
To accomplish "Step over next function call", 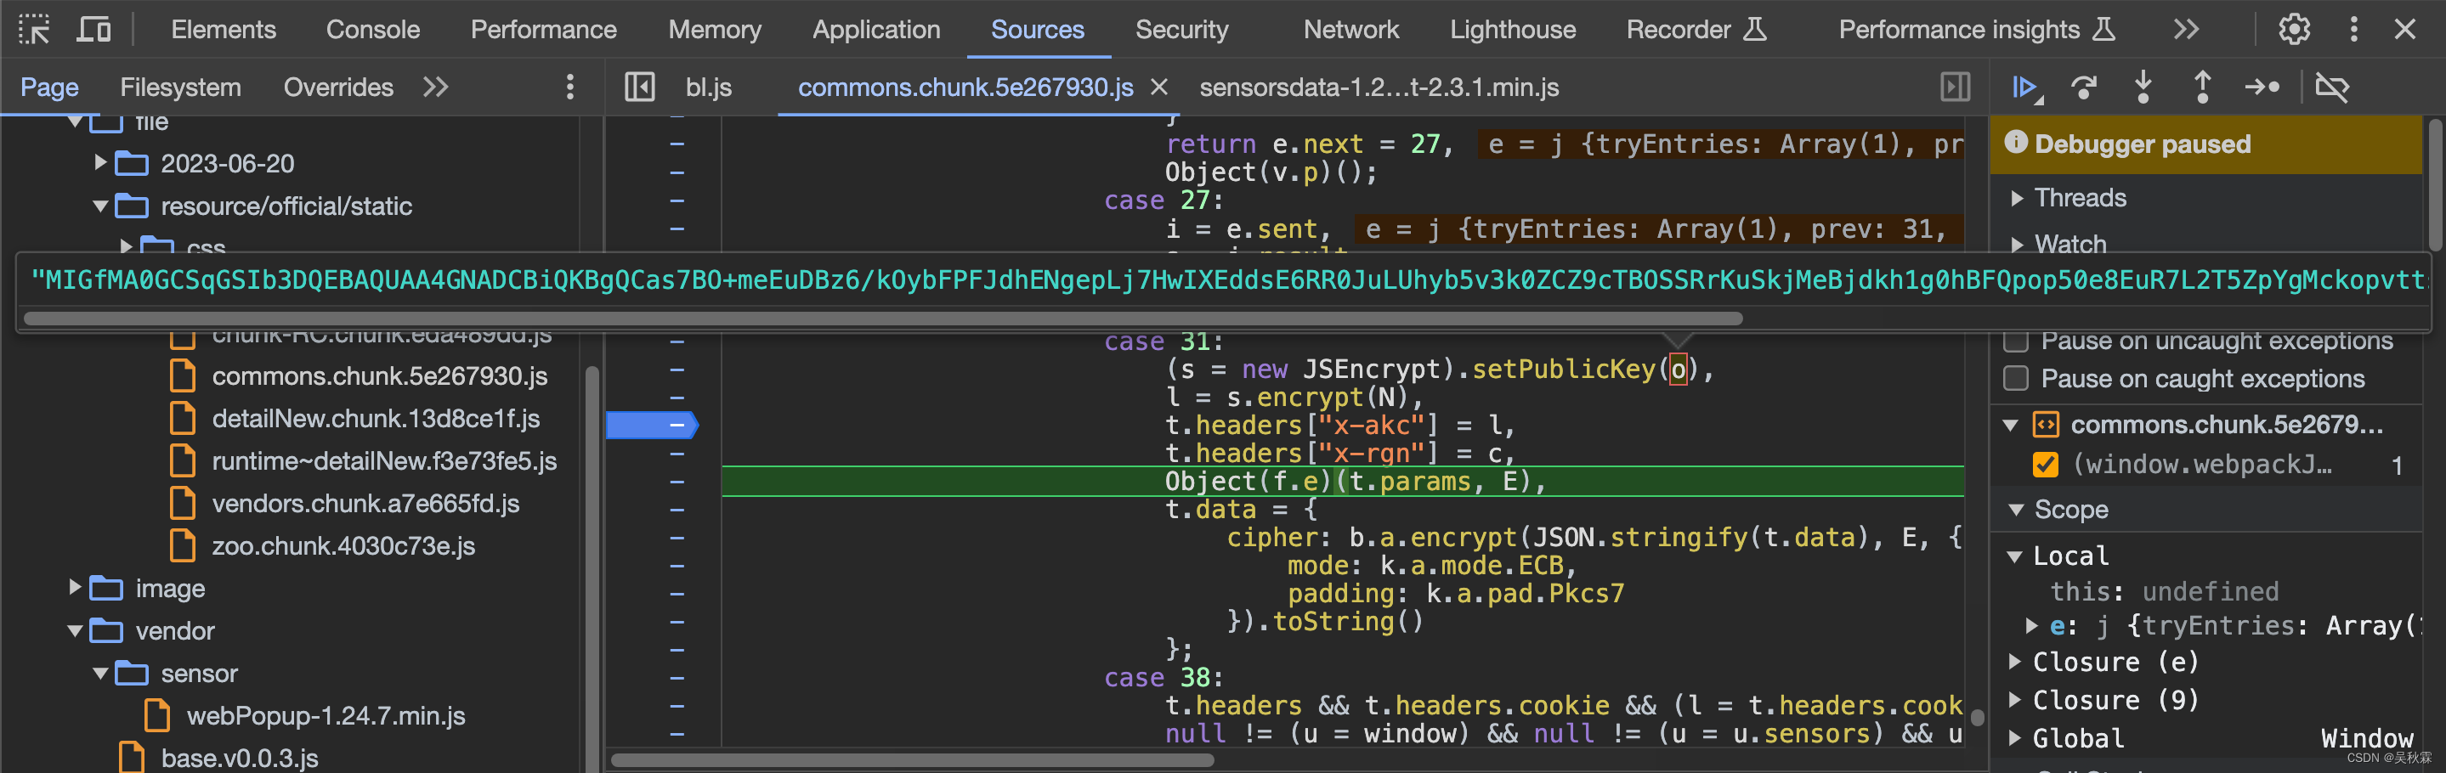I will tap(2084, 87).
